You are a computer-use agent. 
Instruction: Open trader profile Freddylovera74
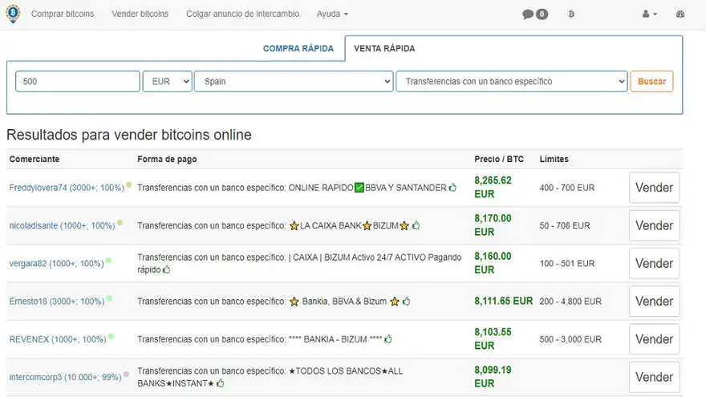click(67, 188)
